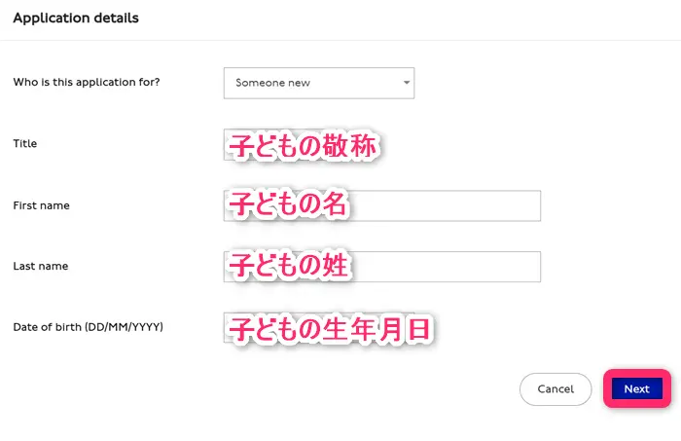Image resolution: width=681 pixels, height=441 pixels.
Task: Click the blue Next button
Action: click(636, 388)
